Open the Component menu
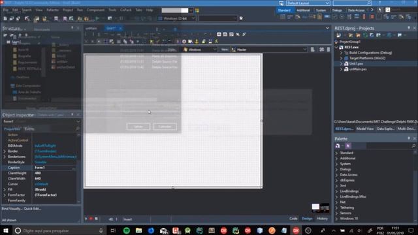Image resolution: width=418 pixels, height=235 pixels. [x=95, y=10]
